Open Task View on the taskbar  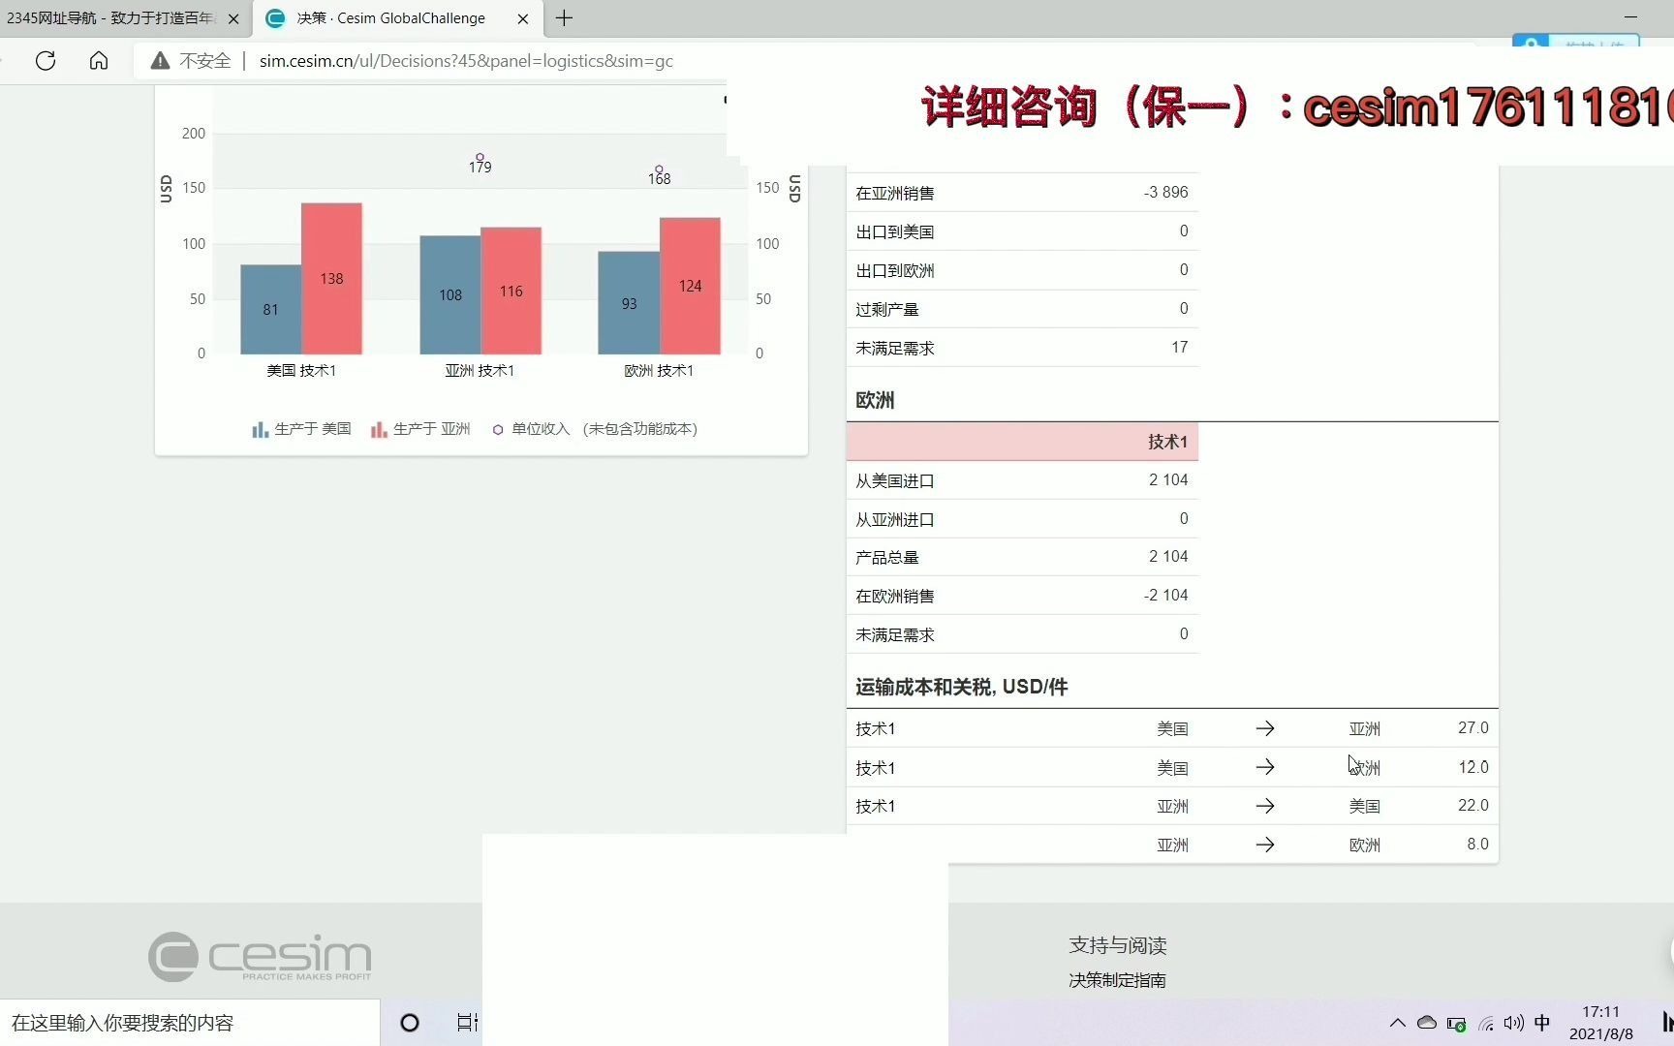click(x=467, y=1023)
